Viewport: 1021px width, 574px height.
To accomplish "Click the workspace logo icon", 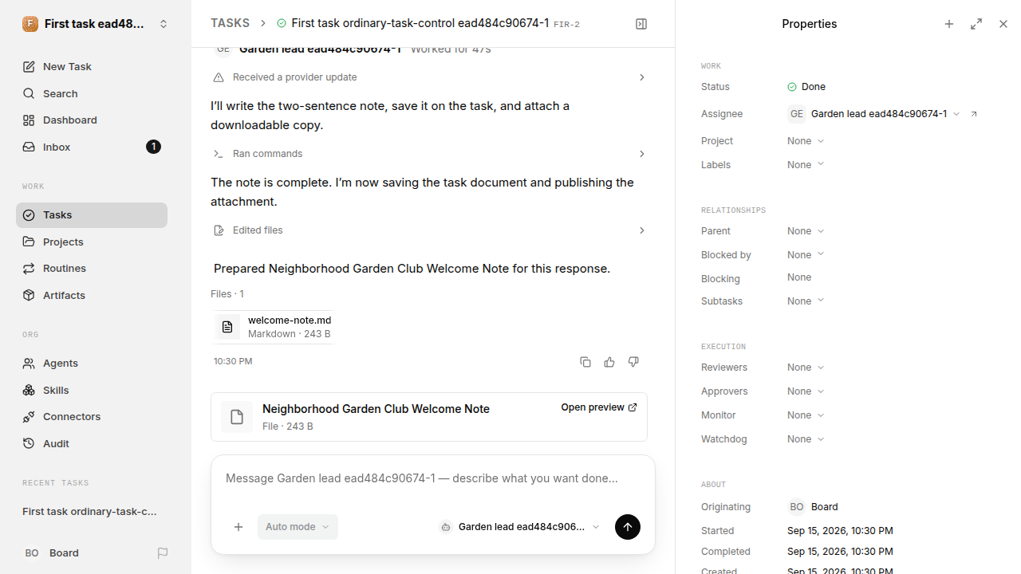I will click(30, 24).
